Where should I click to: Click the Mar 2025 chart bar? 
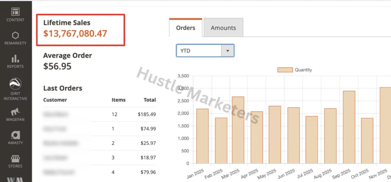pyautogui.click(x=238, y=130)
